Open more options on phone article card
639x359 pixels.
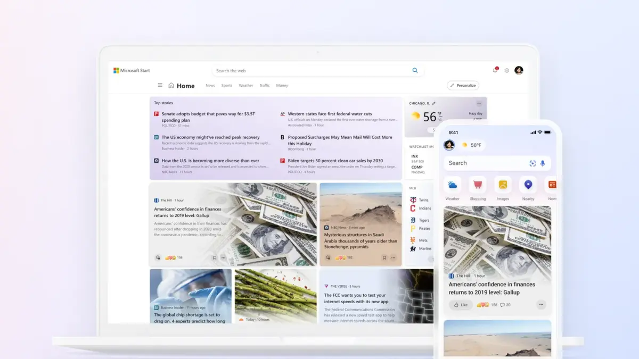(x=541, y=305)
